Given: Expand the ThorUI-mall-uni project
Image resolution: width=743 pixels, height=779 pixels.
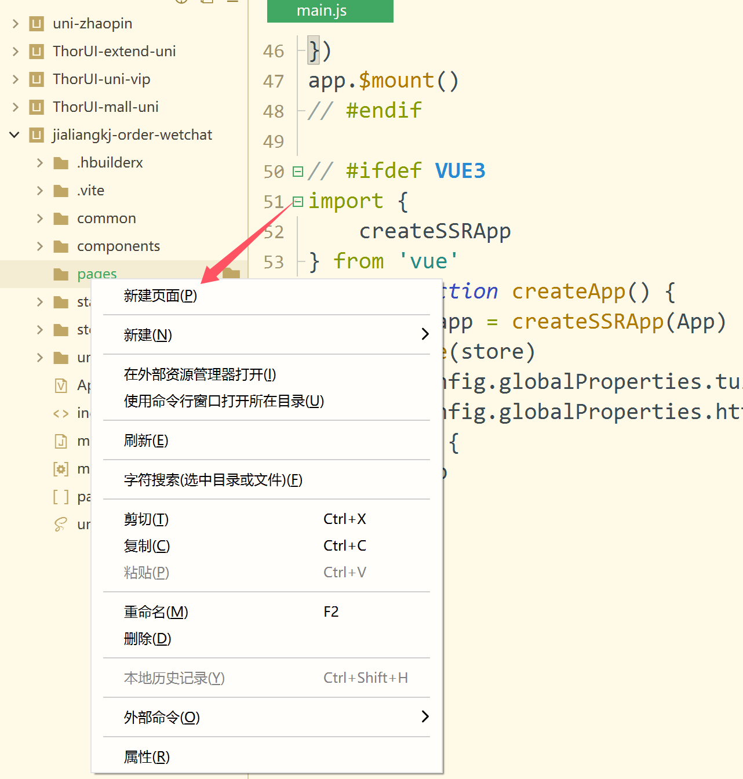Looking at the screenshot, I should (16, 107).
